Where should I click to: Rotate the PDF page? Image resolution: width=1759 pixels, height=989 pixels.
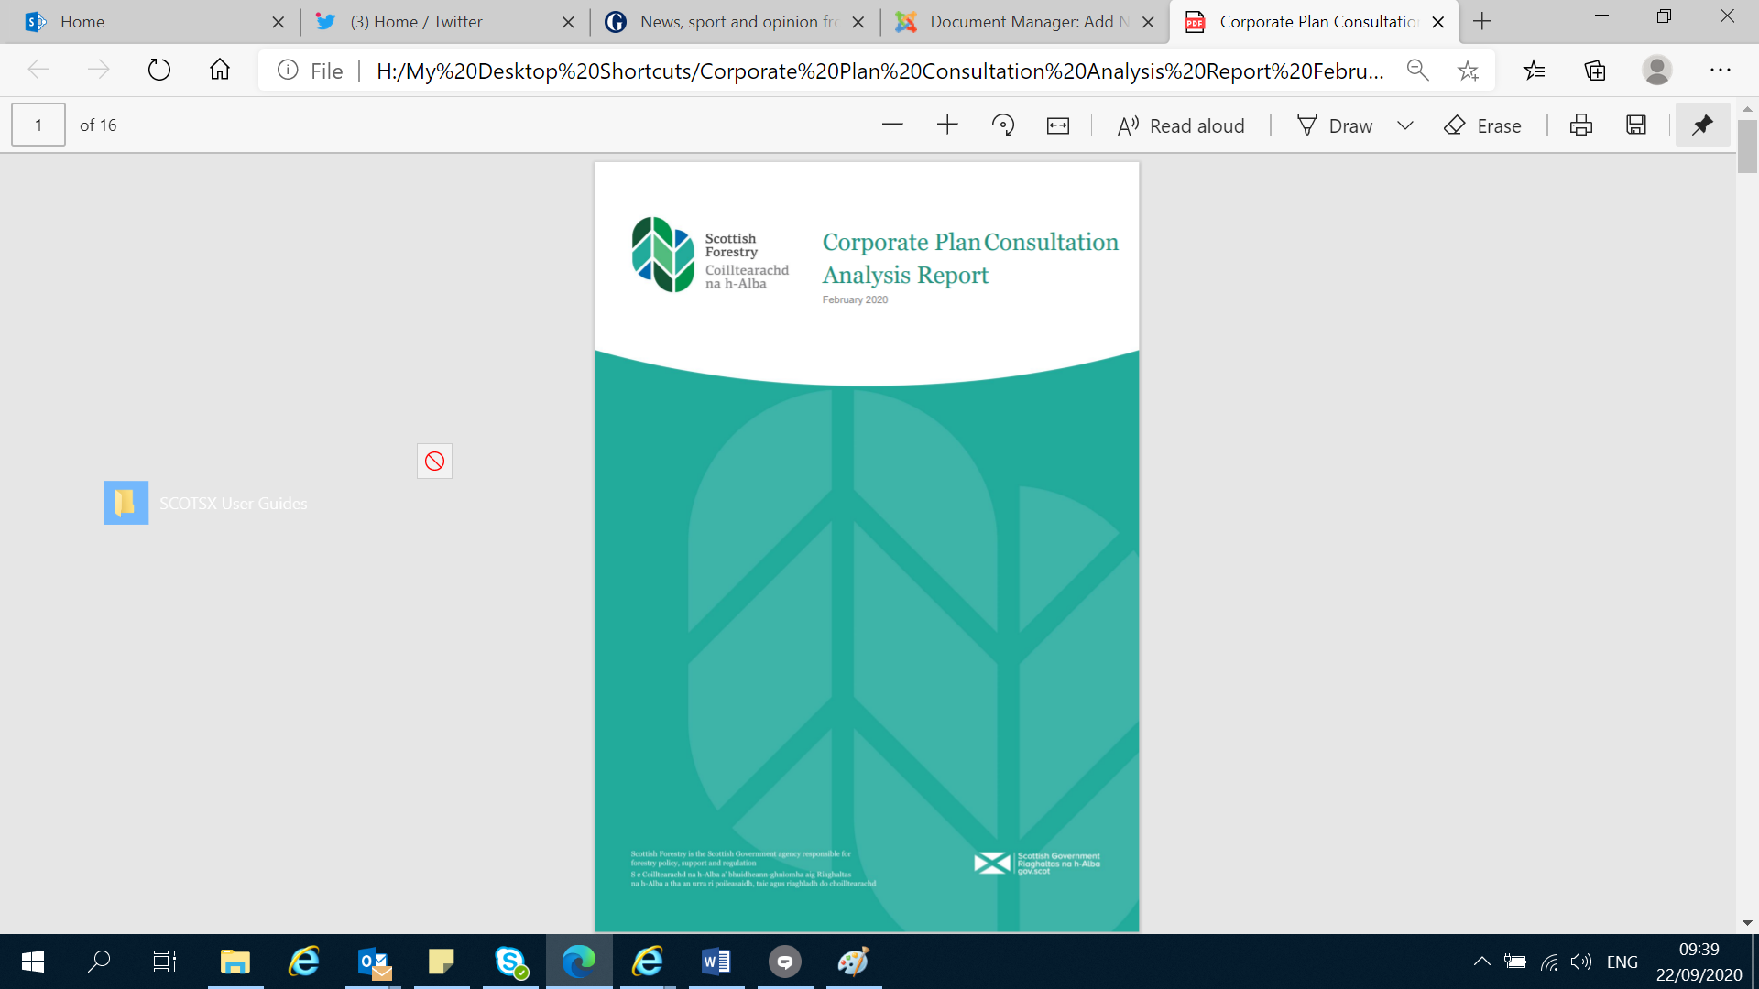[x=1003, y=125]
